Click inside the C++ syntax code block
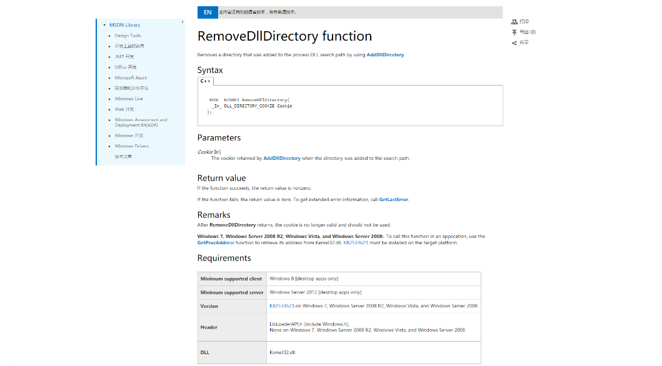 pos(350,106)
